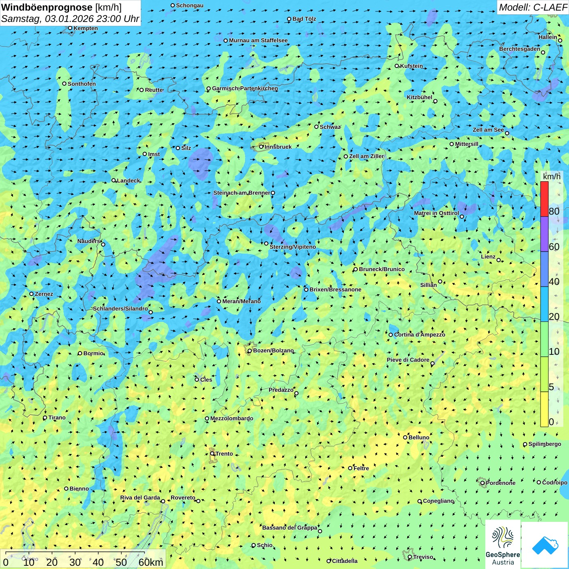Screen dimensions: 569x569
Task: Click the 'Bassano del Grappa' label
Action: [x=289, y=528]
